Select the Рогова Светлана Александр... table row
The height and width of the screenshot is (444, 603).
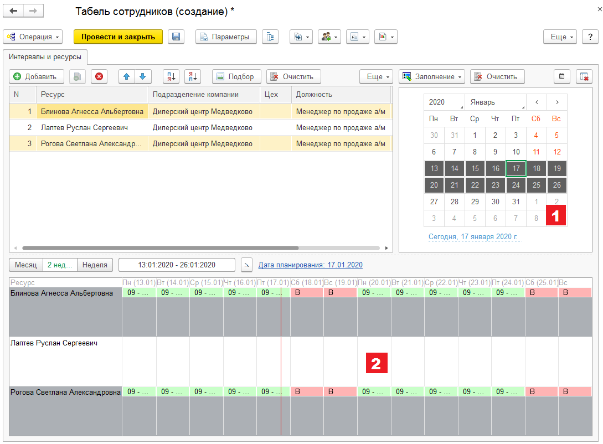pyautogui.click(x=200, y=144)
